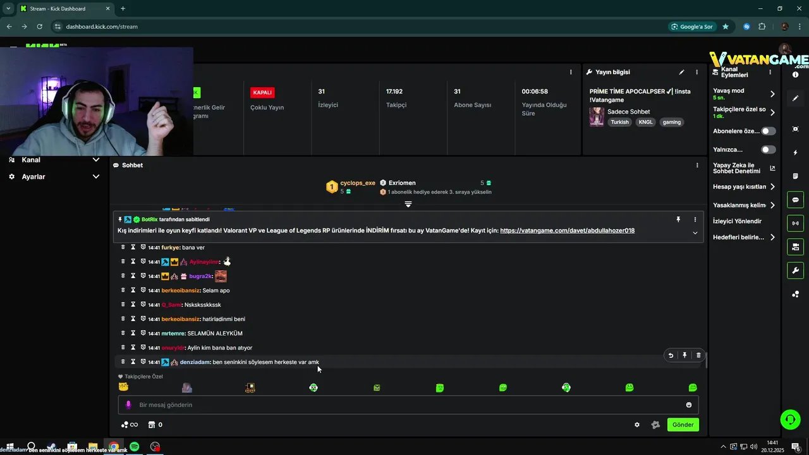Image resolution: width=809 pixels, height=455 pixels.
Task: Open Spotify from the Windows taskbar
Action: [134, 447]
